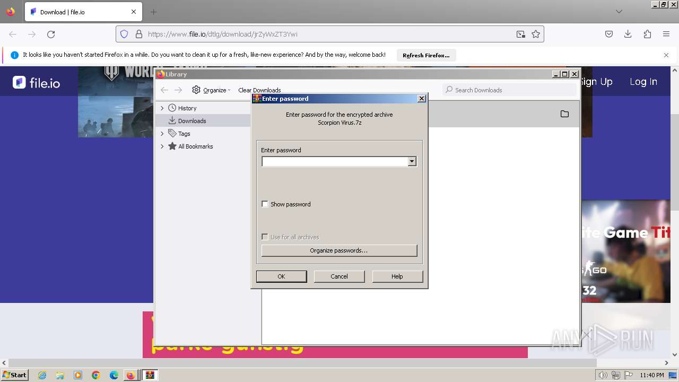Open the tracking protection shield icon
This screenshot has height=382, width=679.
(x=124, y=34)
